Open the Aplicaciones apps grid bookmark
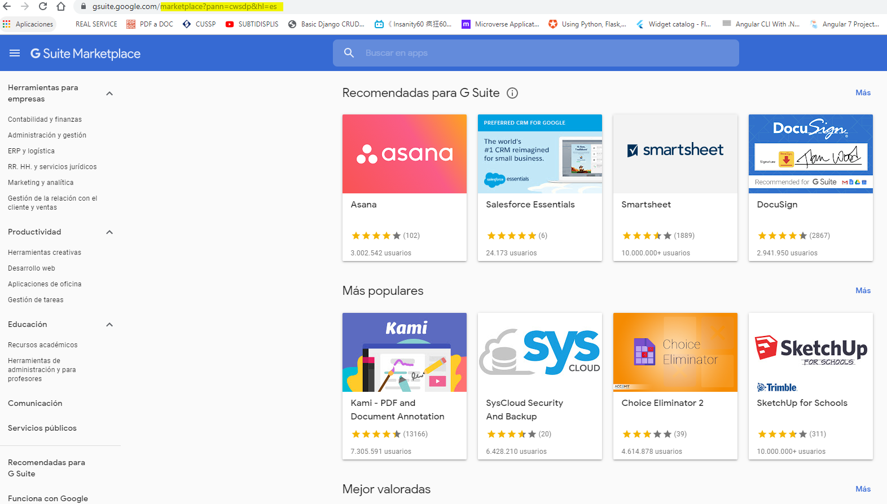This screenshot has height=504, width=887. (28, 24)
